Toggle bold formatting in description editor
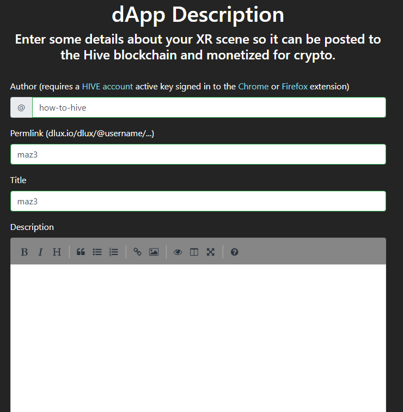This screenshot has width=403, height=412. tap(25, 252)
